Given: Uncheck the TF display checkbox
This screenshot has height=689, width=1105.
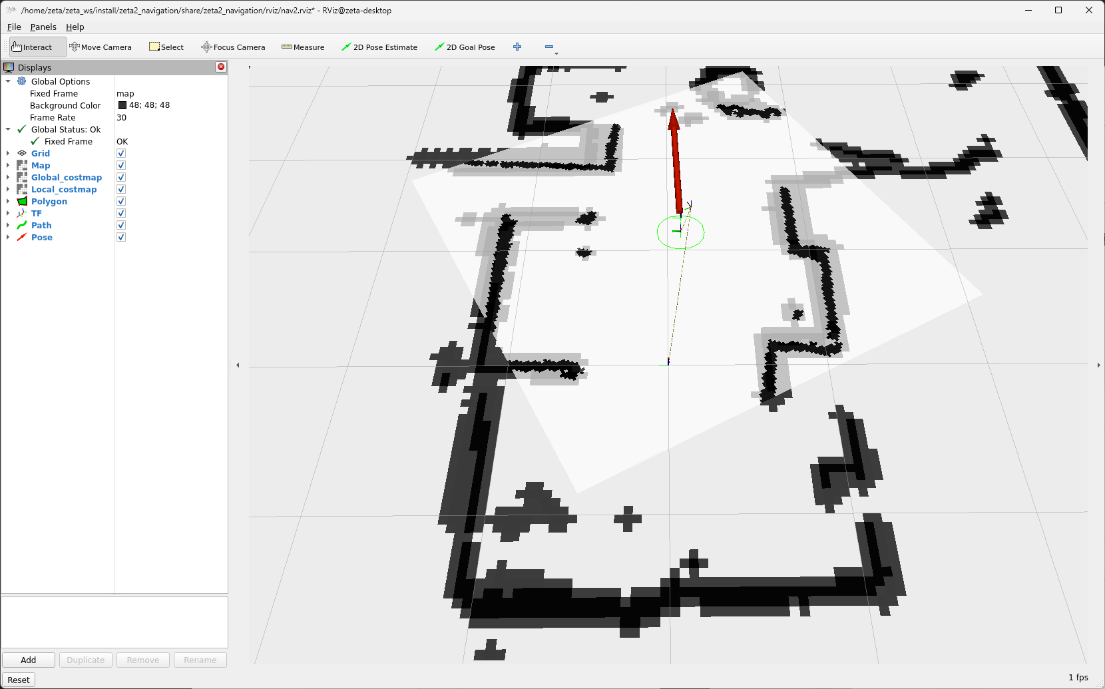Looking at the screenshot, I should pyautogui.click(x=121, y=213).
